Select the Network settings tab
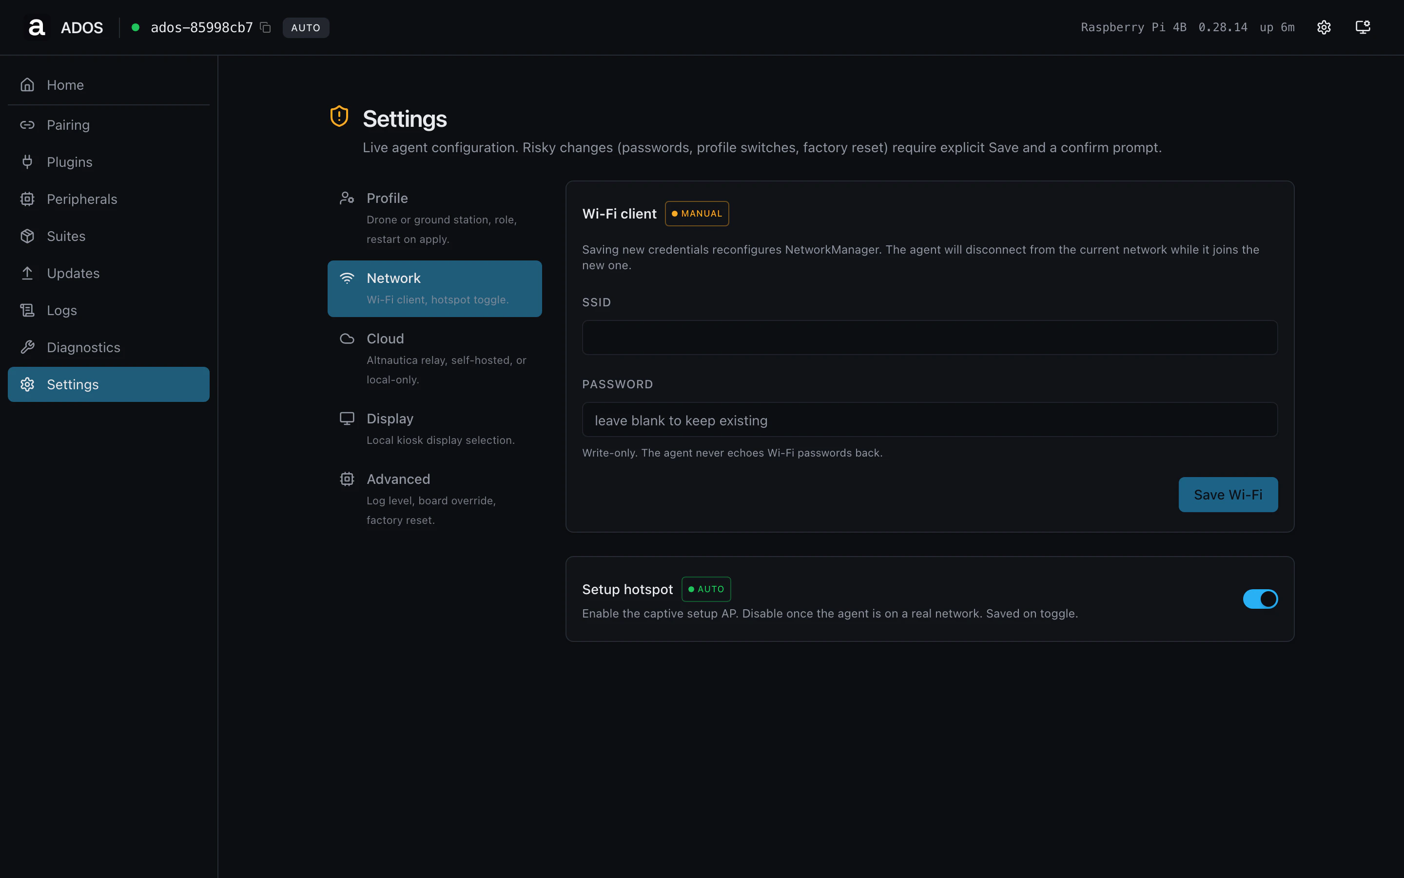Screen dimensions: 1404x878 (x=434, y=289)
